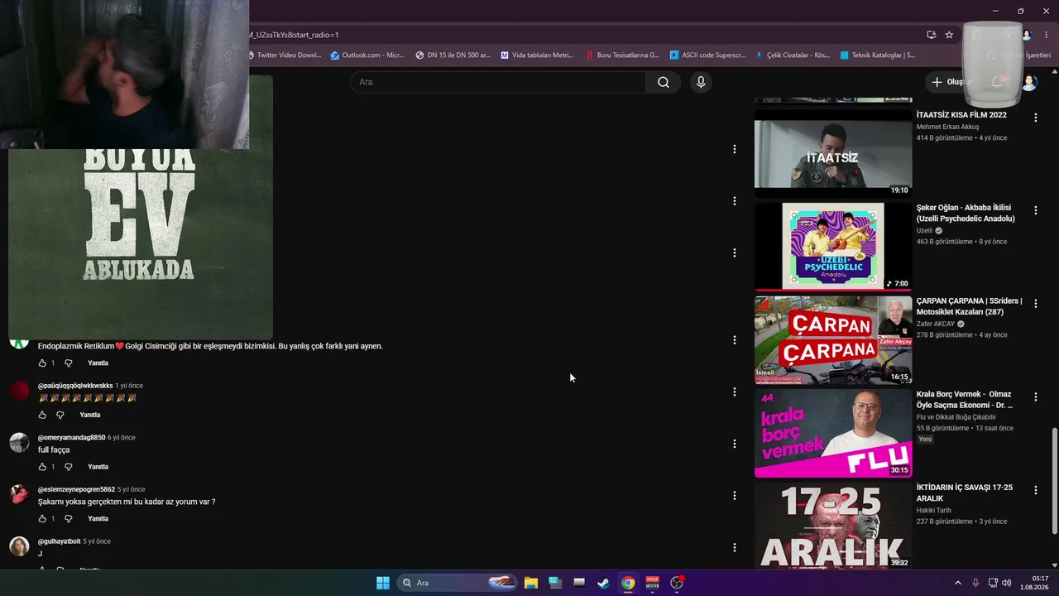Click the page vertical scrollbar thumb
The width and height of the screenshot is (1059, 596).
[x=1054, y=481]
